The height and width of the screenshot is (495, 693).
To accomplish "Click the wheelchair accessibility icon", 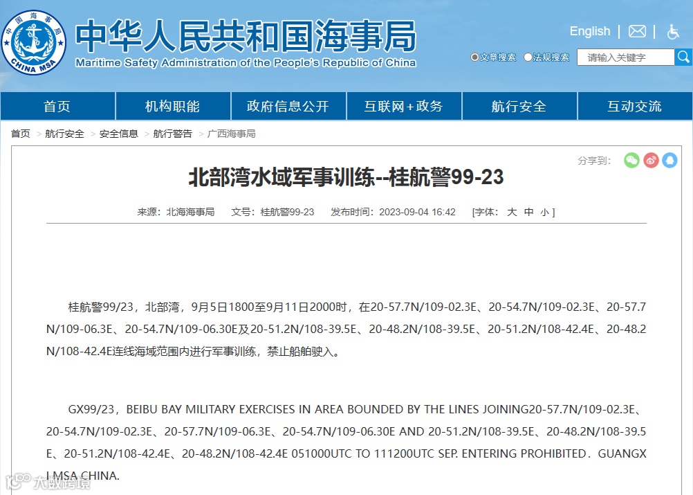I will coord(673,31).
